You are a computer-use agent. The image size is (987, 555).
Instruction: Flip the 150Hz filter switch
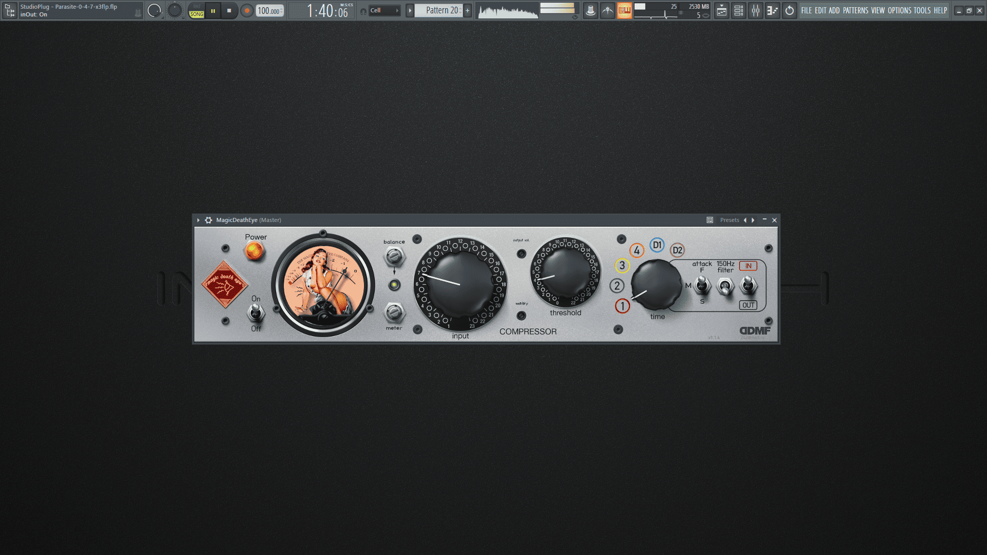pos(725,286)
